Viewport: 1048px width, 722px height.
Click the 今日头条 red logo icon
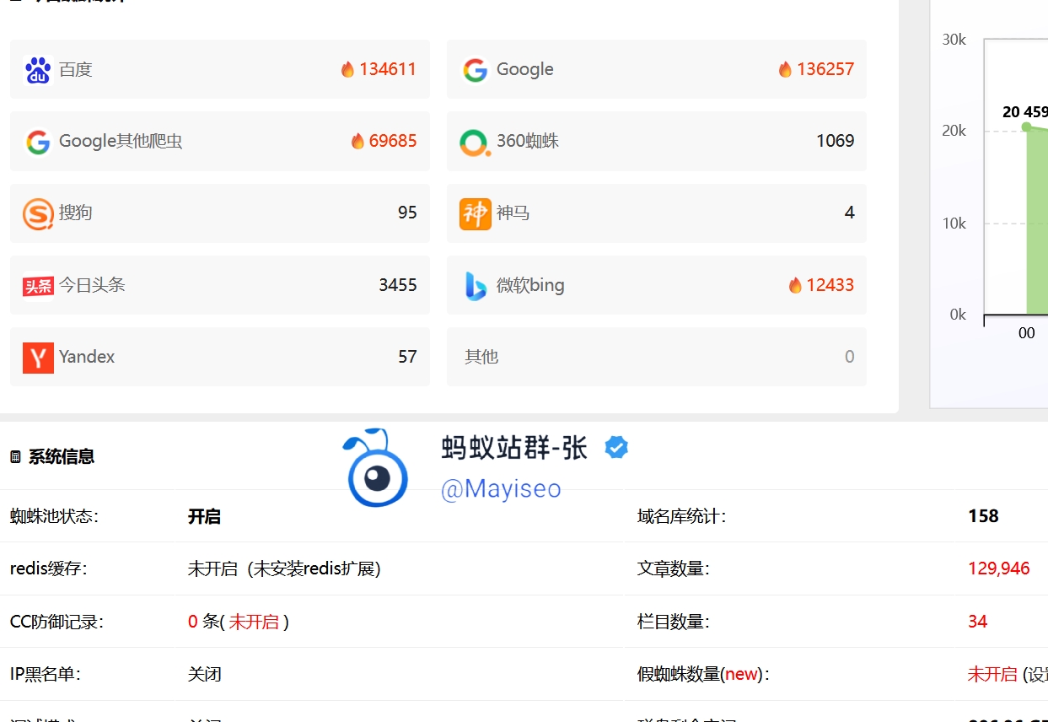tap(38, 286)
